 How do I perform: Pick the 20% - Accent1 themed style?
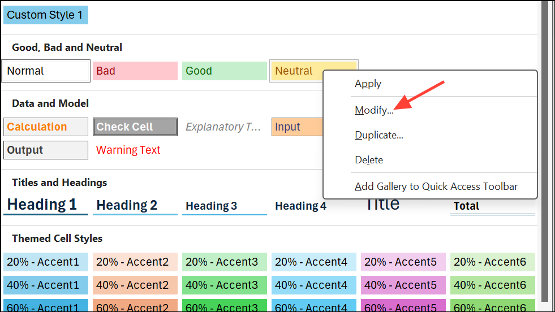46,262
